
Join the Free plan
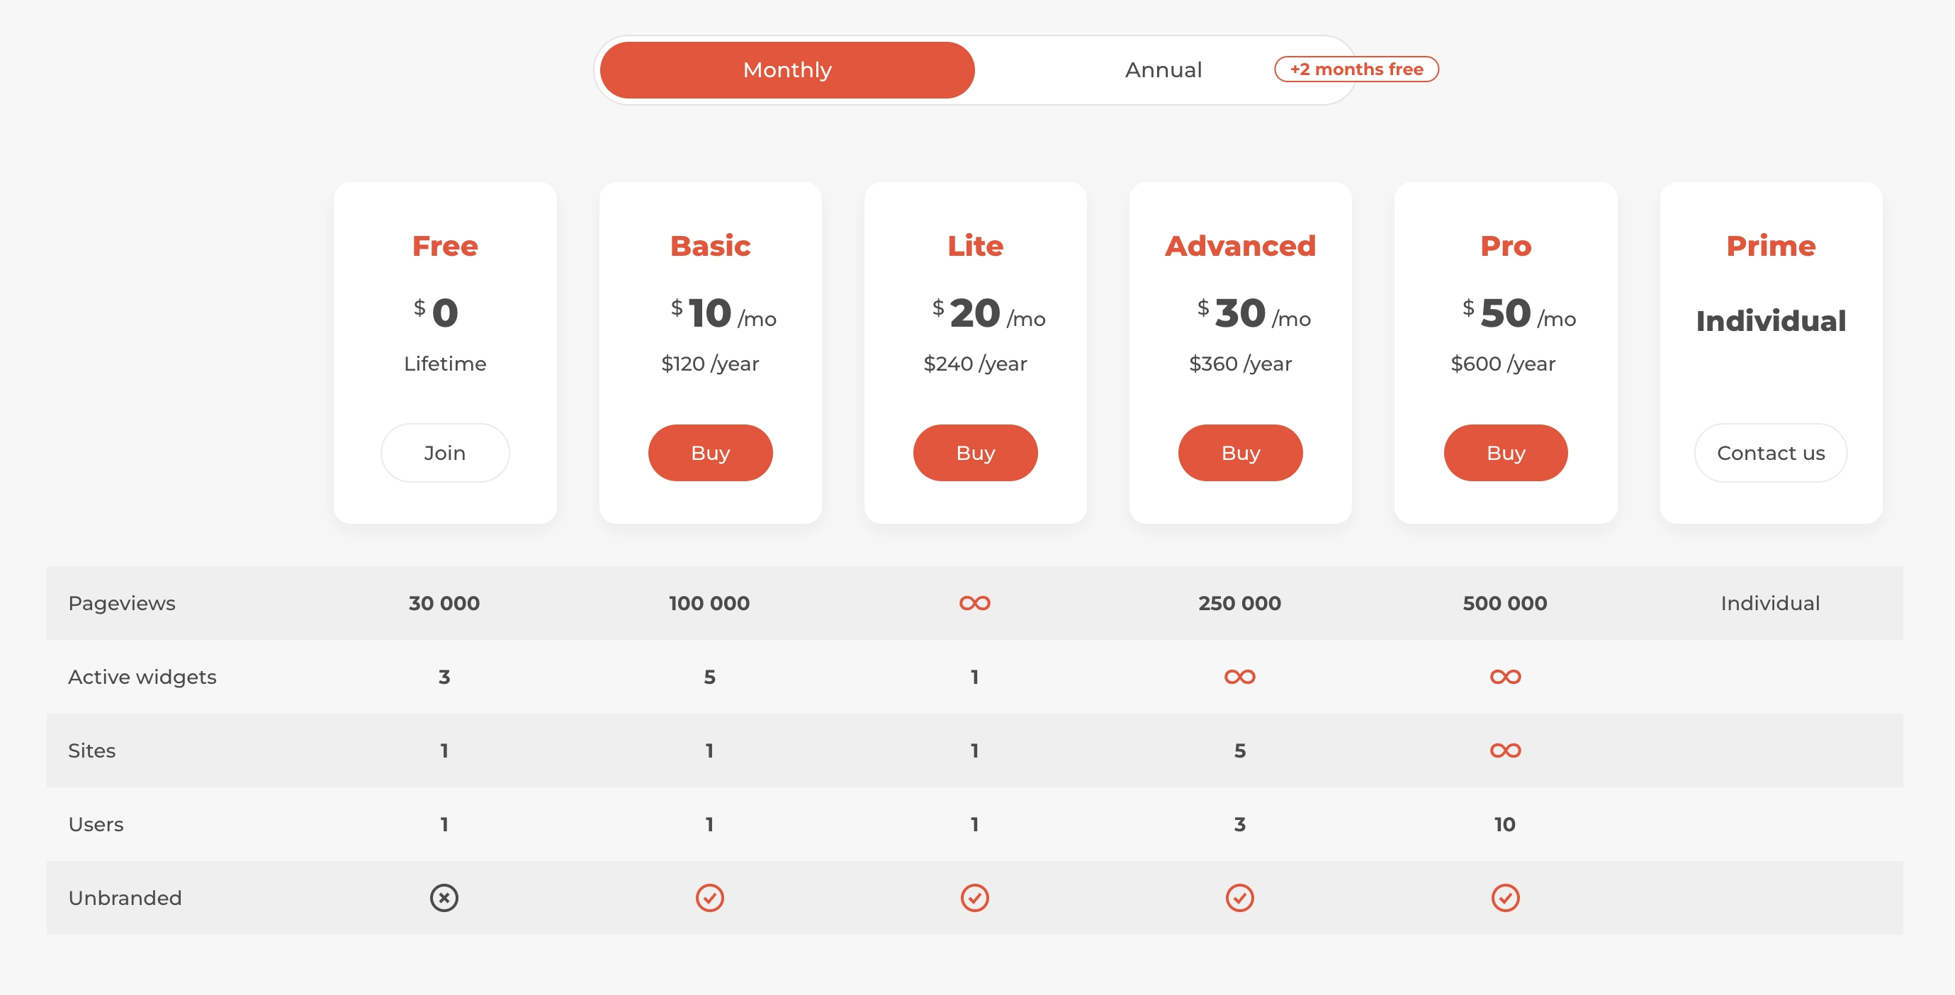click(x=445, y=453)
